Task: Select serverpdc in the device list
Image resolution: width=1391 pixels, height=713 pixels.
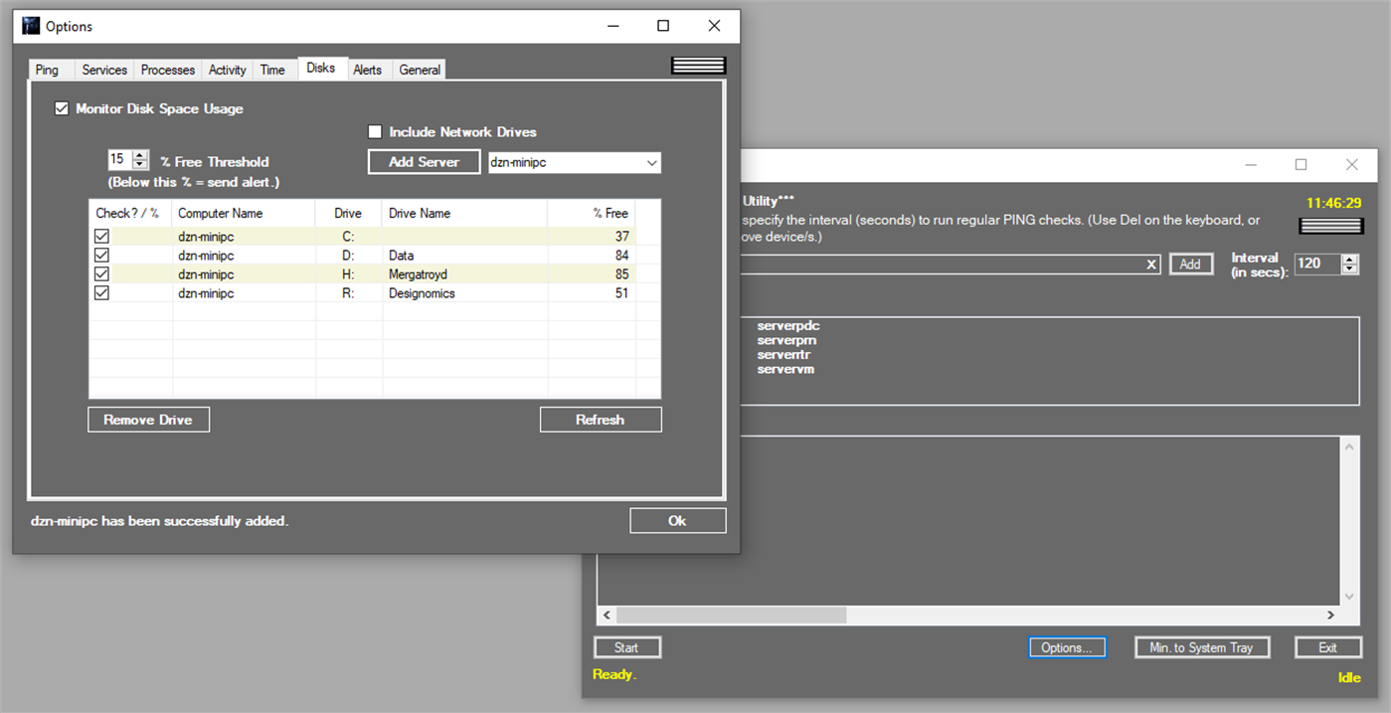Action: tap(788, 326)
